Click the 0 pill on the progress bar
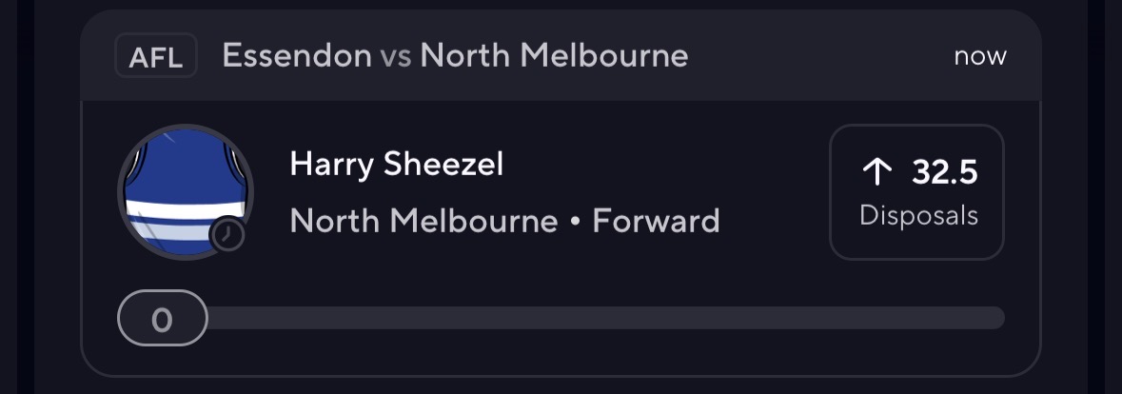1122x394 pixels. click(x=162, y=319)
